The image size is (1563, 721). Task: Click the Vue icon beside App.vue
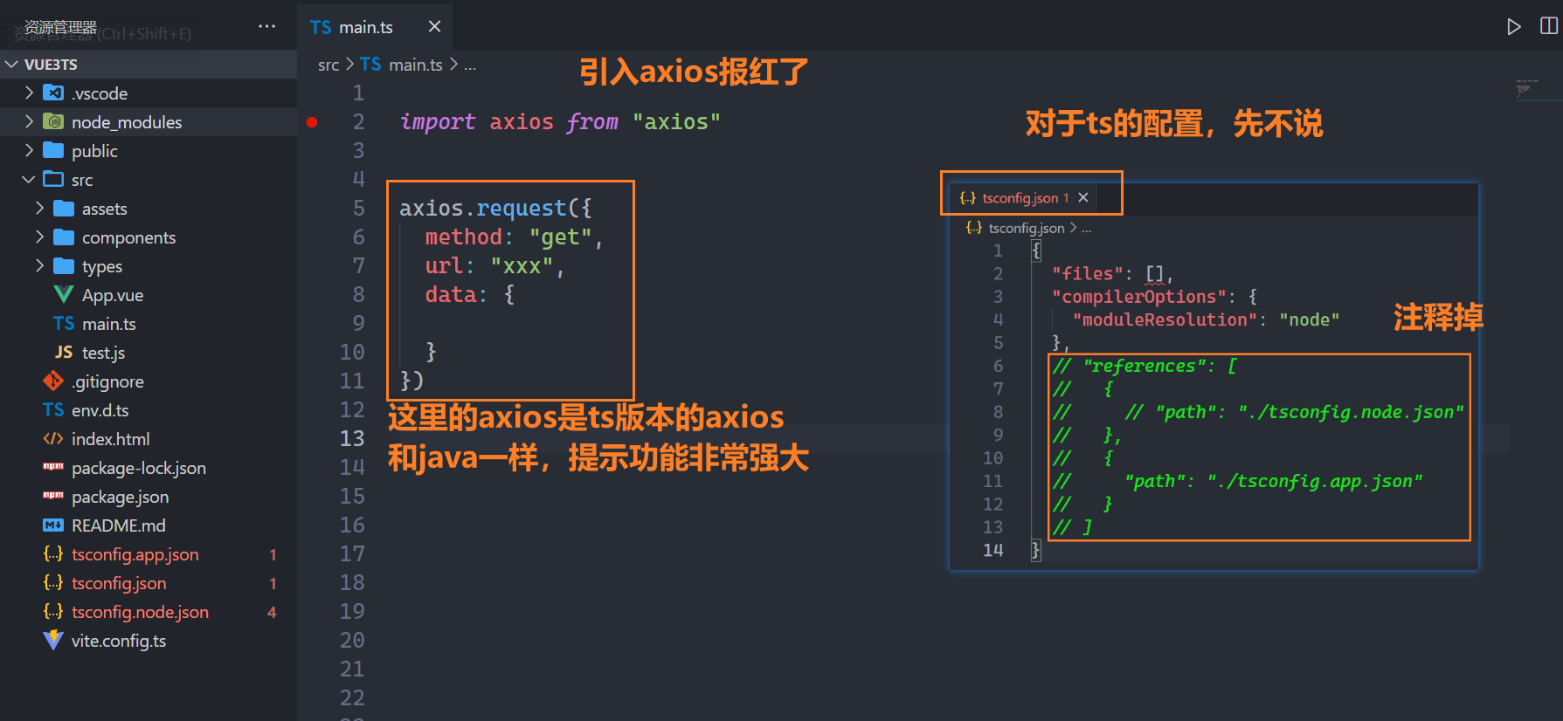pos(63,295)
